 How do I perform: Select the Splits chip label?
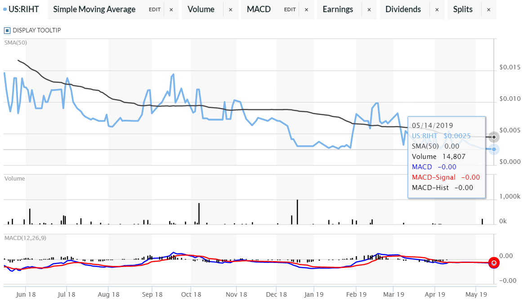click(463, 9)
